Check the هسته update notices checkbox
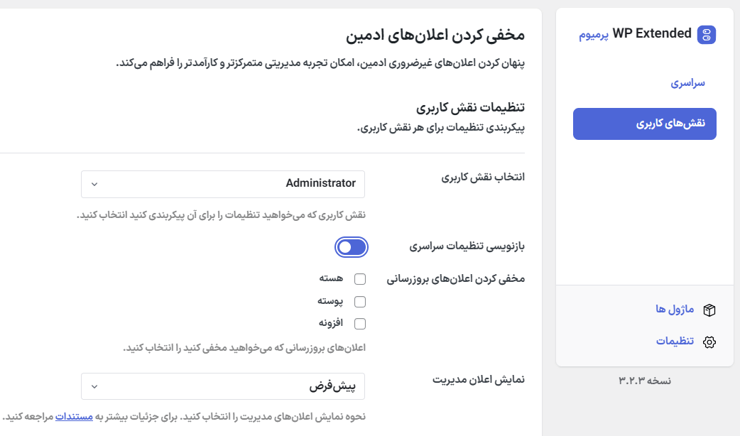The image size is (740, 436). pos(360,278)
